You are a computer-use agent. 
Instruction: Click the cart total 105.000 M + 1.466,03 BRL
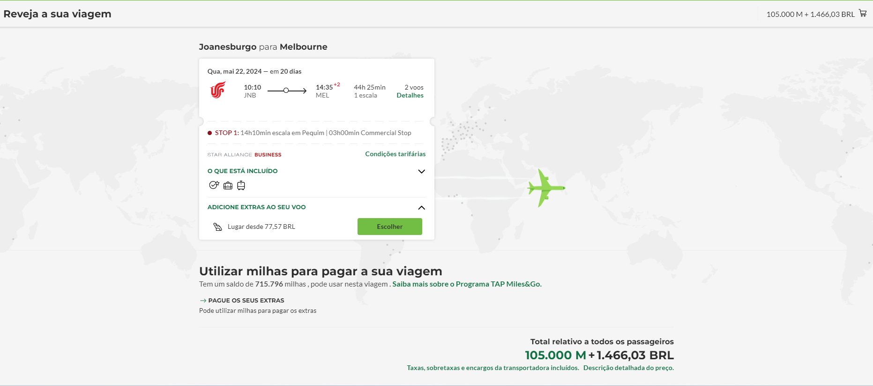(811, 14)
